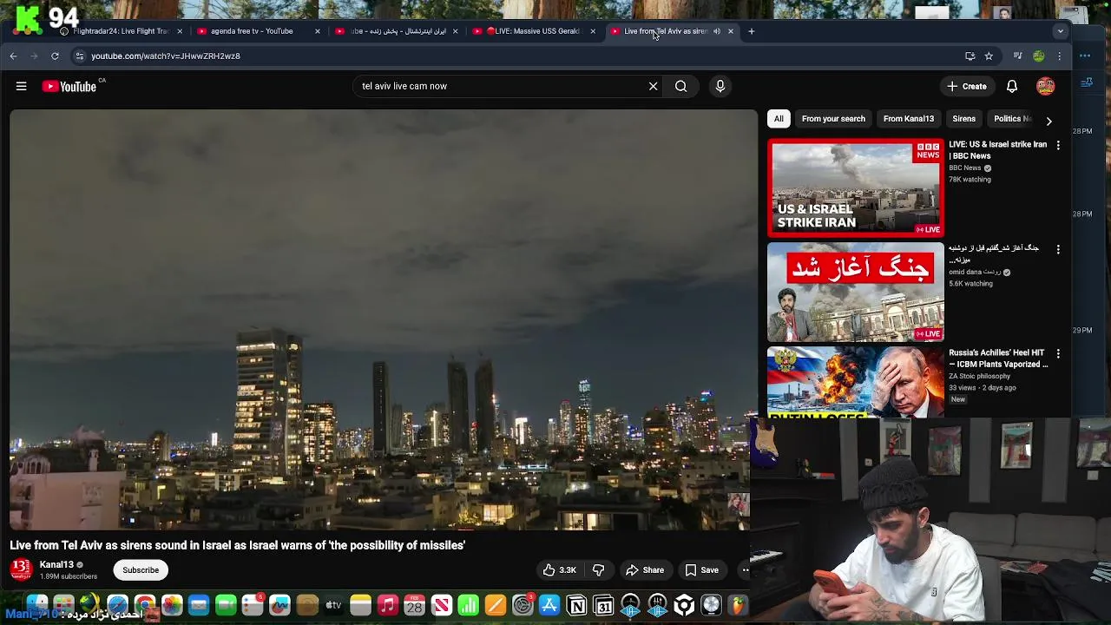Screen dimensions: 1111x625
Task: Subscribe to the Kanal13 channel
Action: (x=141, y=570)
